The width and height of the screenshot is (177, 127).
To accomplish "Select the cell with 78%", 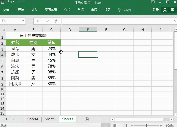I will click(52, 66).
